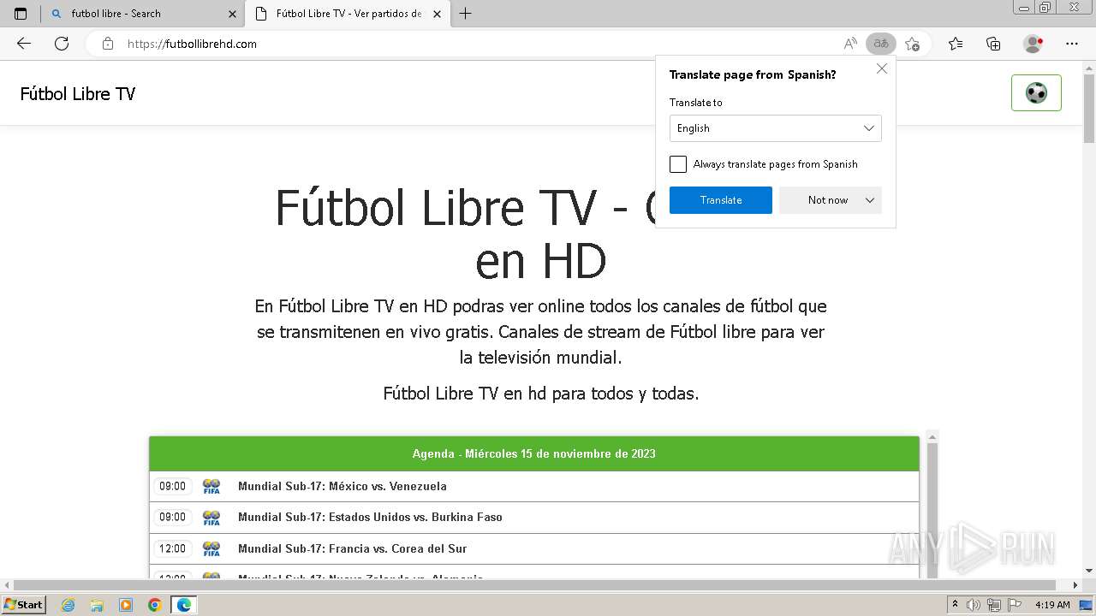Close the futbol libre Search tab

tap(232, 14)
